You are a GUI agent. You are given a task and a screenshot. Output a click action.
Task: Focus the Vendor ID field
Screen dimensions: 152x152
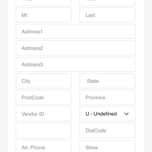44,114
